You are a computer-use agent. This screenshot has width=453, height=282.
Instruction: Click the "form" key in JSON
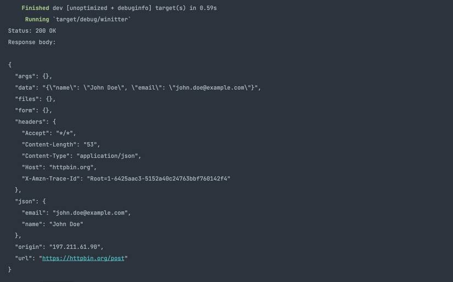click(25, 111)
